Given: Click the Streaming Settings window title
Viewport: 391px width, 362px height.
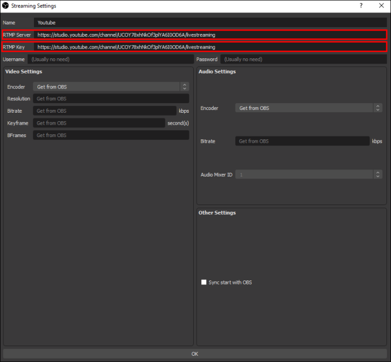Looking at the screenshot, I should point(33,6).
